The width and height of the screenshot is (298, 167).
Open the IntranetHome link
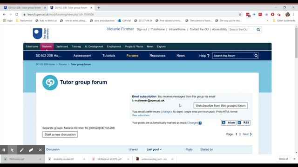click(177, 29)
